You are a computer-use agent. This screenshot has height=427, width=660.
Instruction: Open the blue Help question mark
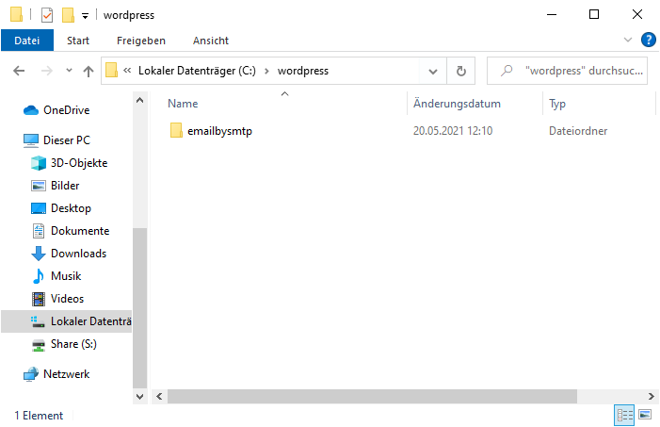pos(648,40)
